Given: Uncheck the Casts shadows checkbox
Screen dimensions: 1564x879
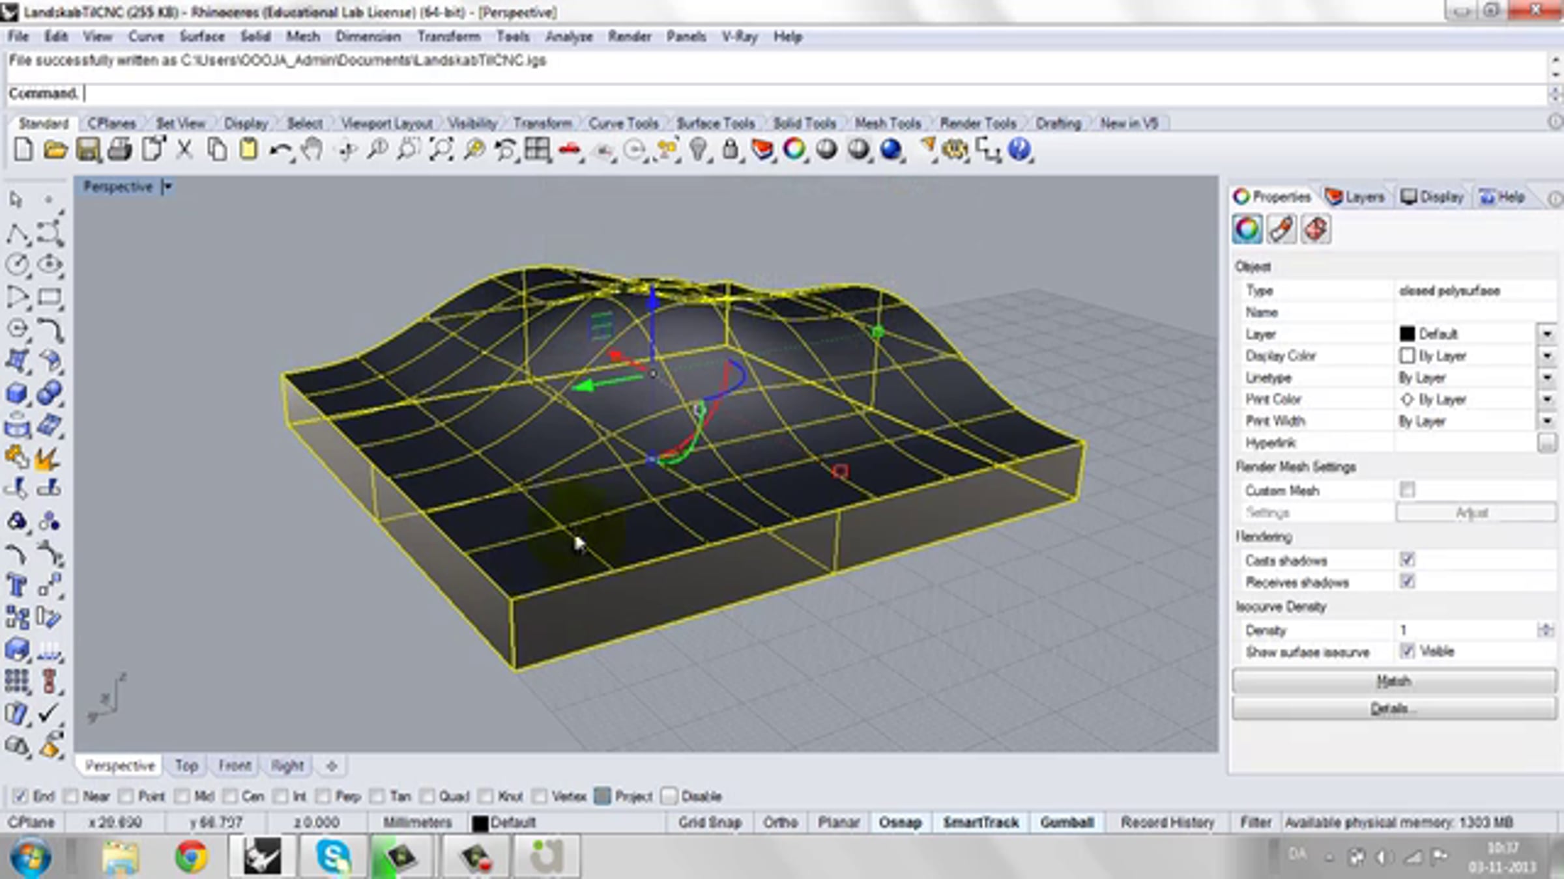Looking at the screenshot, I should click(x=1407, y=559).
